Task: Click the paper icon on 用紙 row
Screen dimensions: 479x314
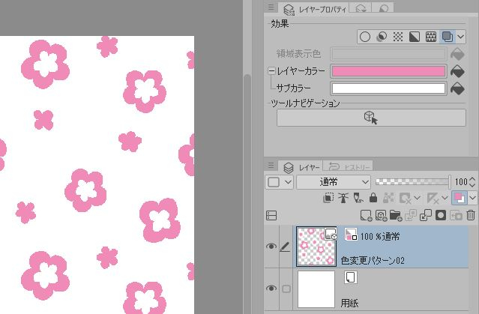Action: 350,277
